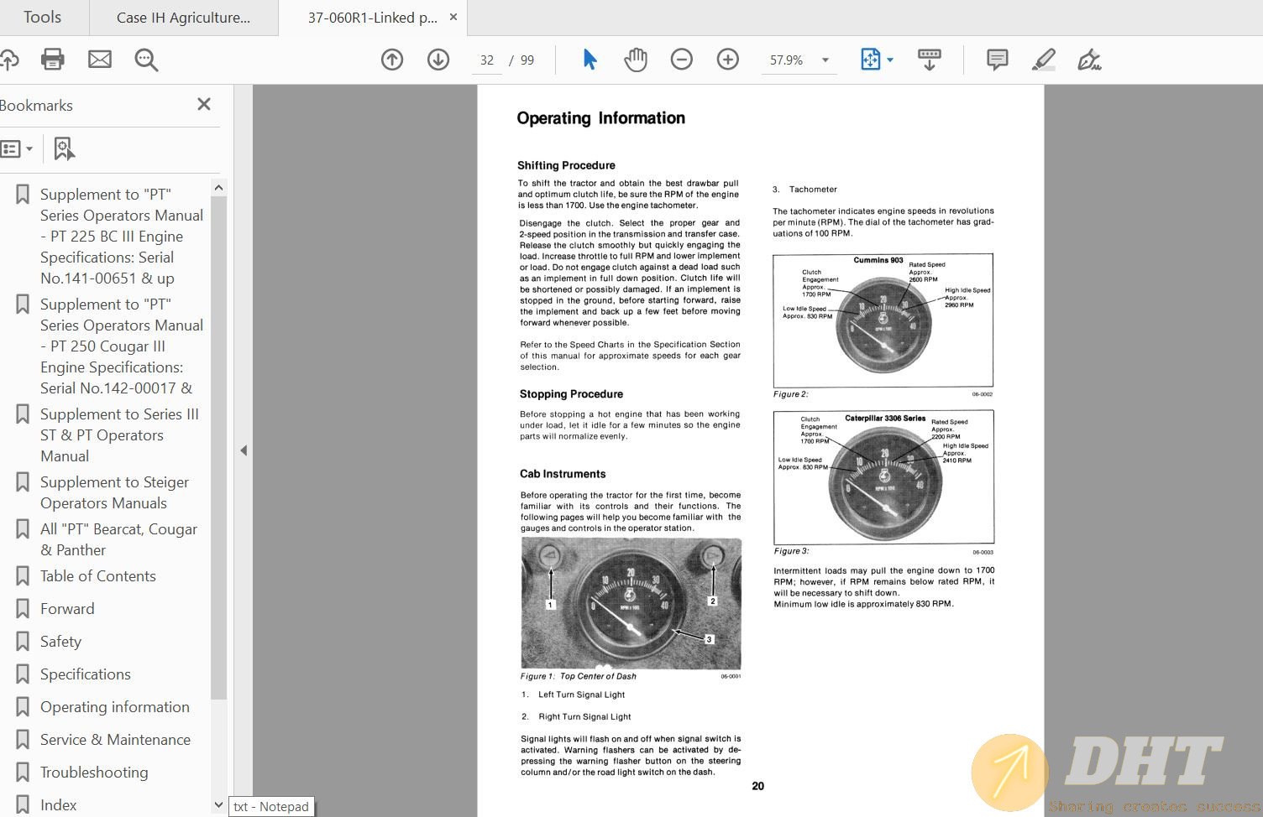Find current bookmark icon
Image resolution: width=1263 pixels, height=817 pixels.
click(x=64, y=149)
